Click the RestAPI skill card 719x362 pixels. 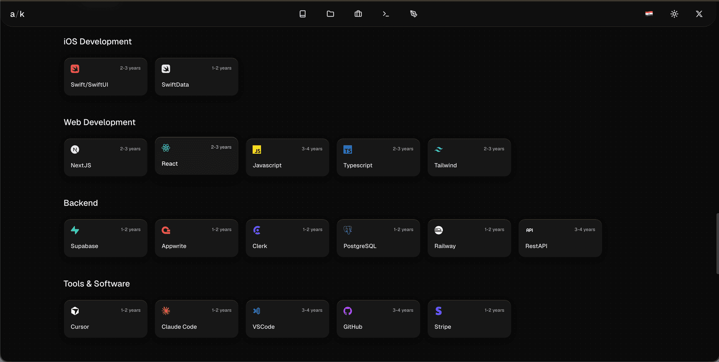560,238
